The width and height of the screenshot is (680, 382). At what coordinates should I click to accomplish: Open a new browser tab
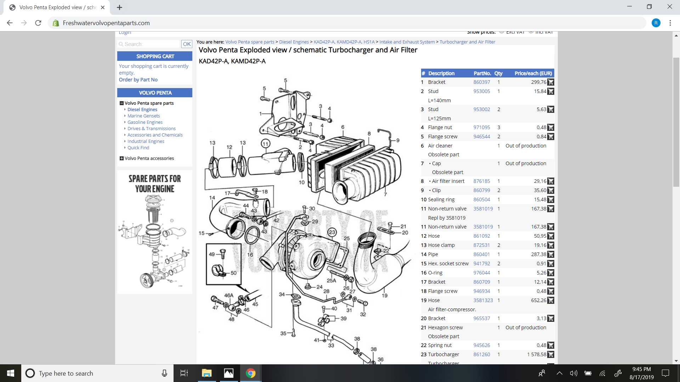click(x=120, y=7)
